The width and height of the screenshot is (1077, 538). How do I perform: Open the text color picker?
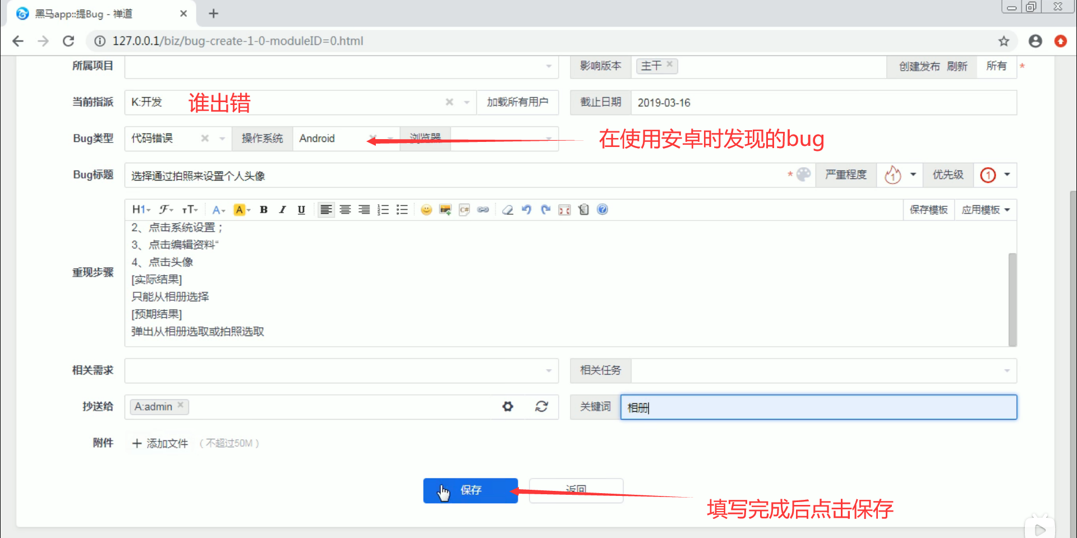tap(218, 210)
